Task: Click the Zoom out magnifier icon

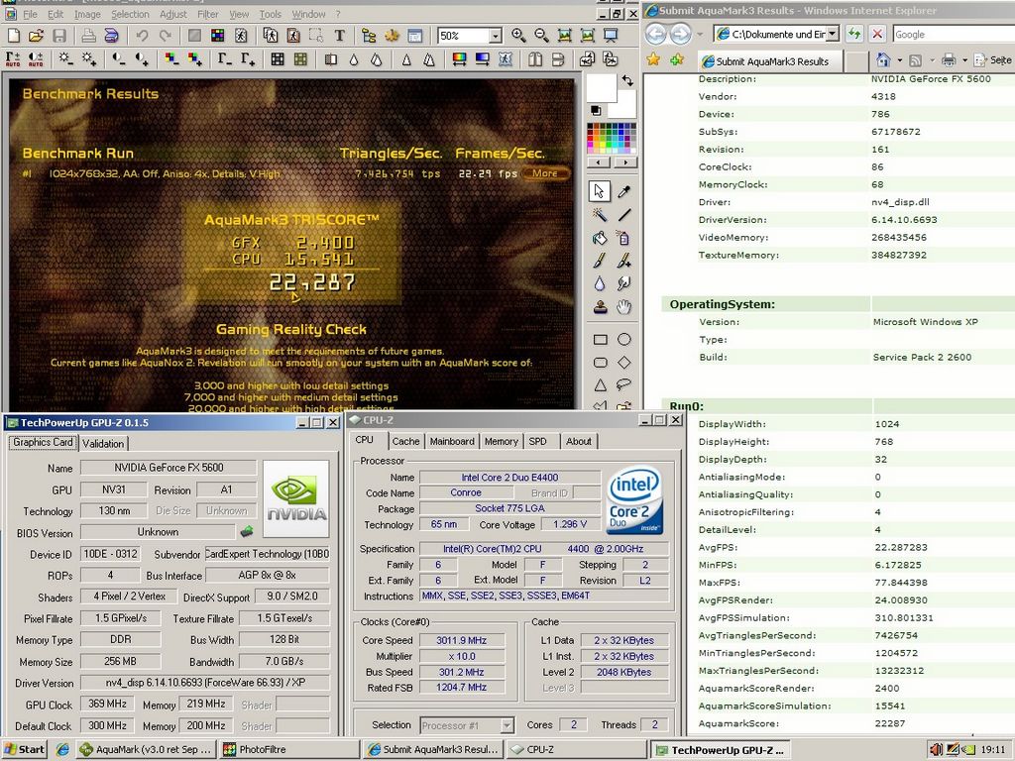Action: coord(542,36)
